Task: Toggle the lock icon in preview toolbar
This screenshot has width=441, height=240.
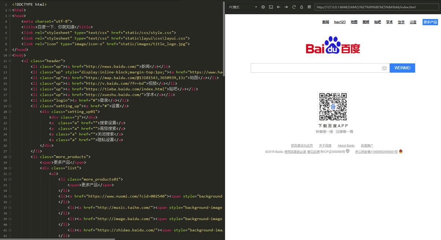Action: point(302,7)
